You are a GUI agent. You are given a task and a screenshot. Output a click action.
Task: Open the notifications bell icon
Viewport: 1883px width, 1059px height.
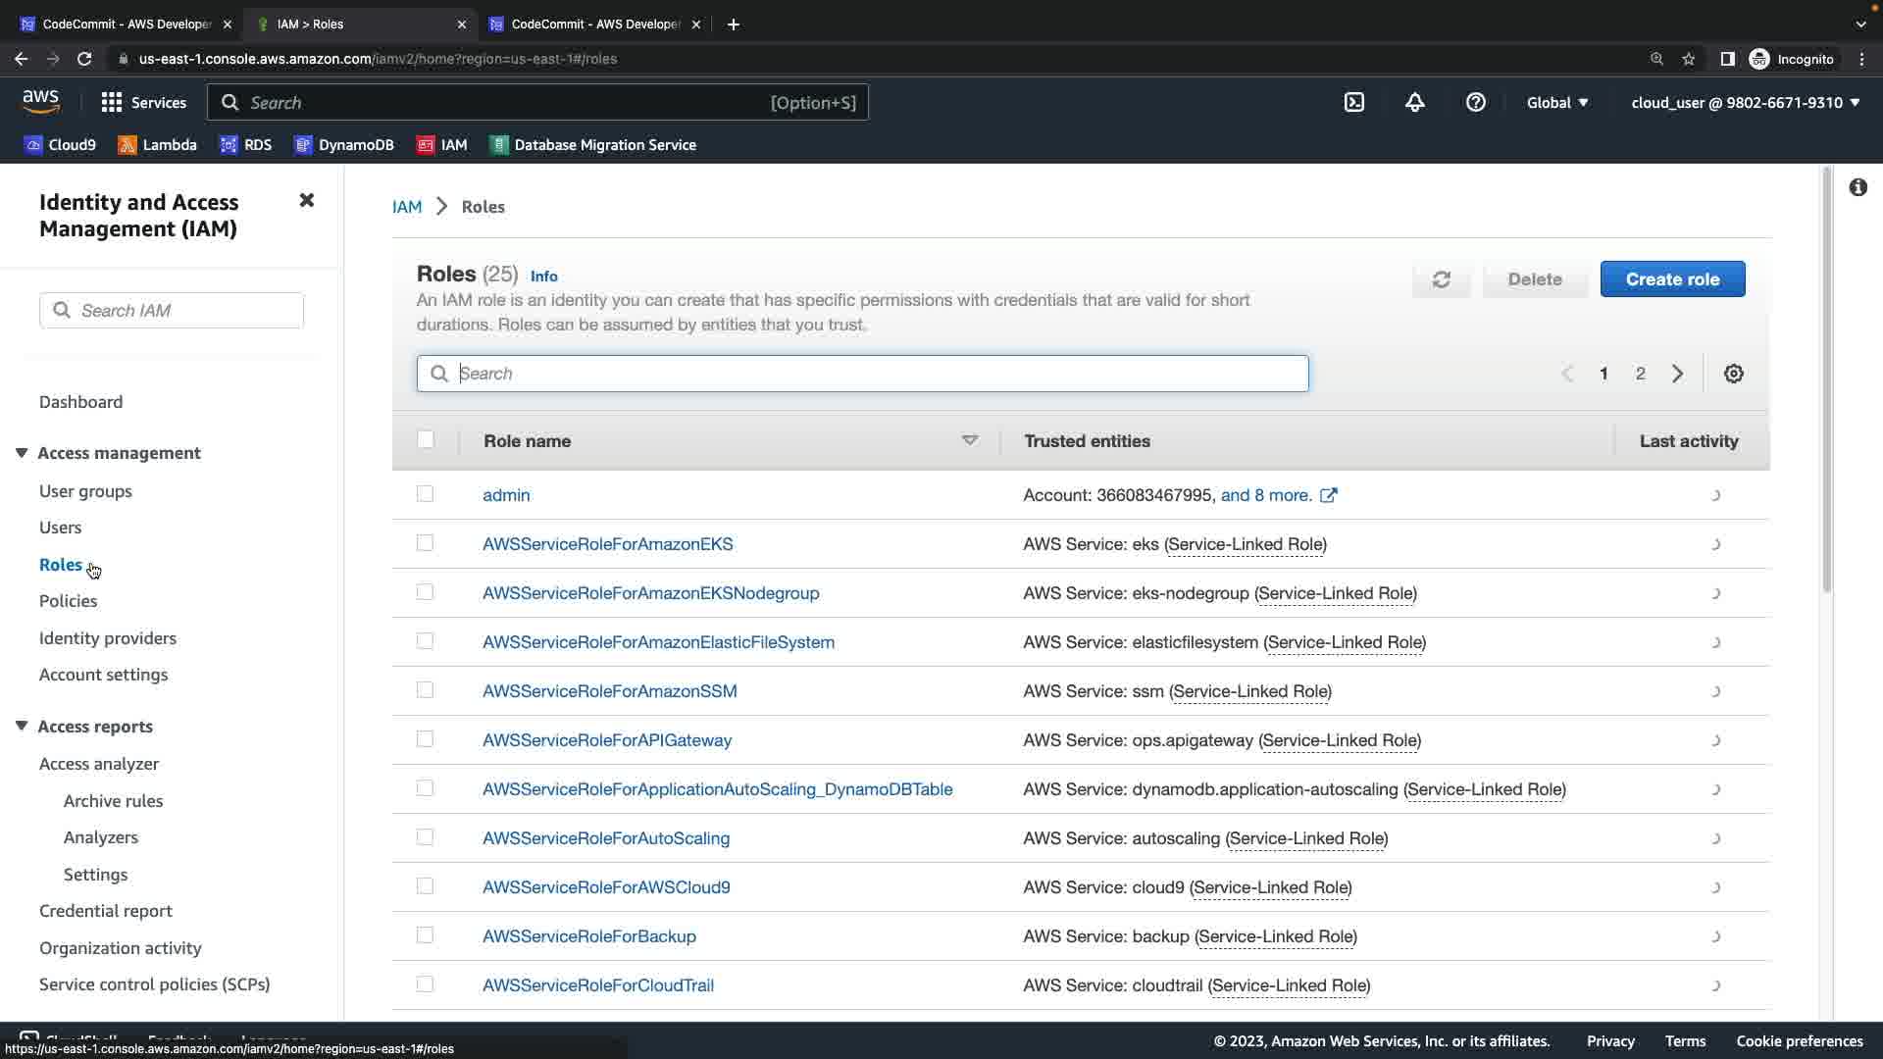pyautogui.click(x=1414, y=102)
